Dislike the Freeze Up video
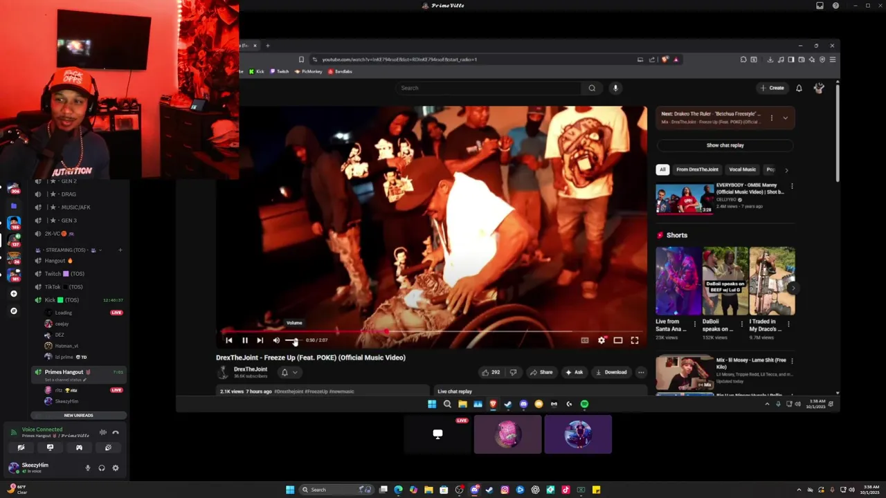Image resolution: width=886 pixels, height=498 pixels. [513, 372]
